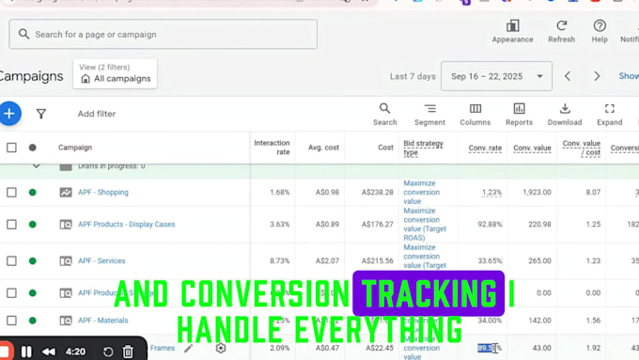Image resolution: width=639 pixels, height=360 pixels.
Task: Open the APF - Shopping campaign
Action: [103, 192]
